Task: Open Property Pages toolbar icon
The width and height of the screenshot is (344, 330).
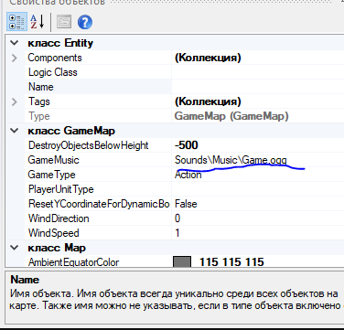Action: 64,22
